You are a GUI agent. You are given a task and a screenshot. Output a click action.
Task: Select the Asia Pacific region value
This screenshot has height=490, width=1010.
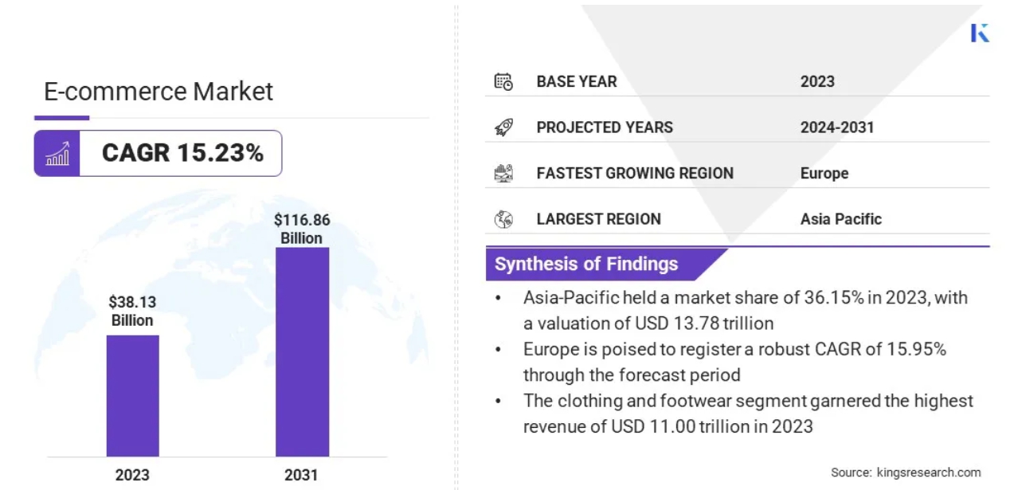pyautogui.click(x=840, y=219)
